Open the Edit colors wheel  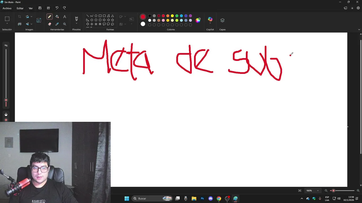pos(198,20)
